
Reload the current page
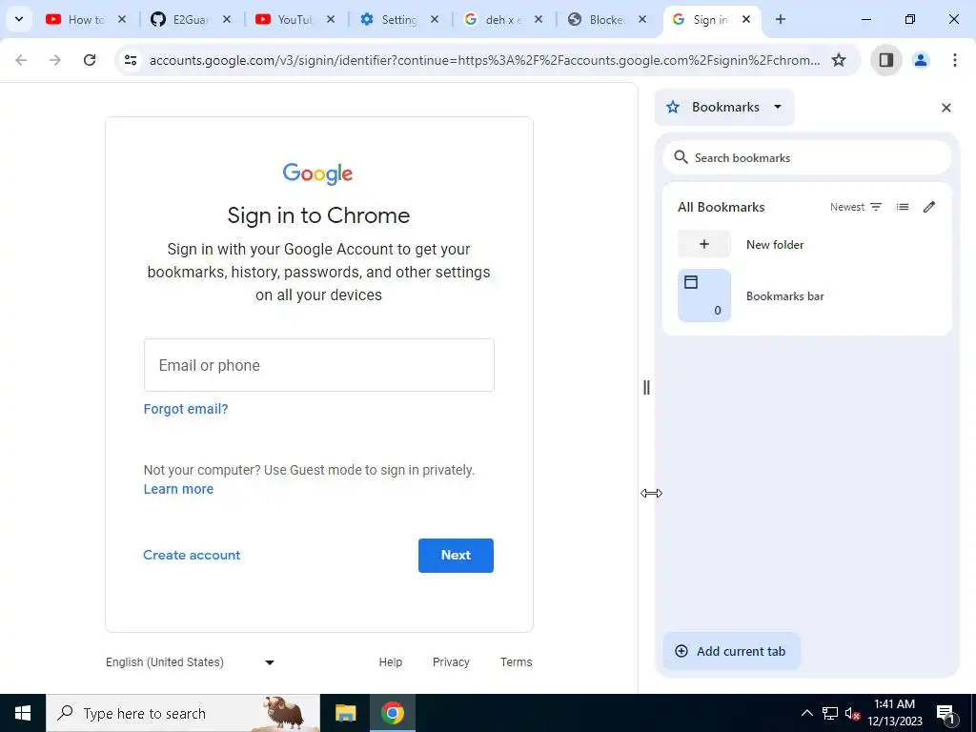[90, 60]
